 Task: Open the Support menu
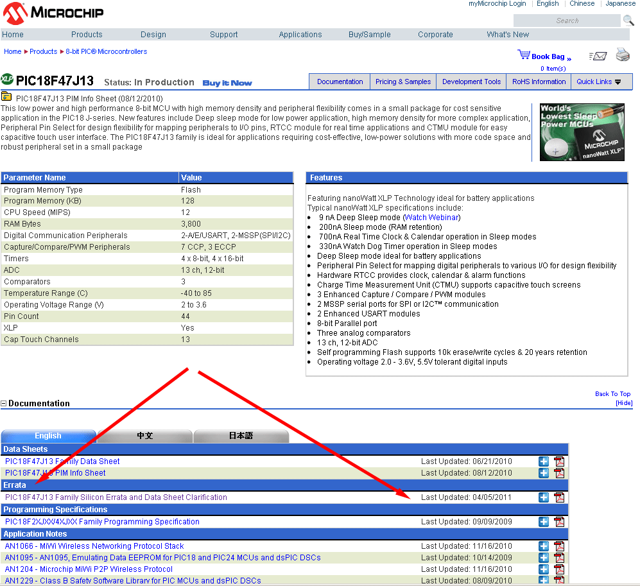coord(223,35)
